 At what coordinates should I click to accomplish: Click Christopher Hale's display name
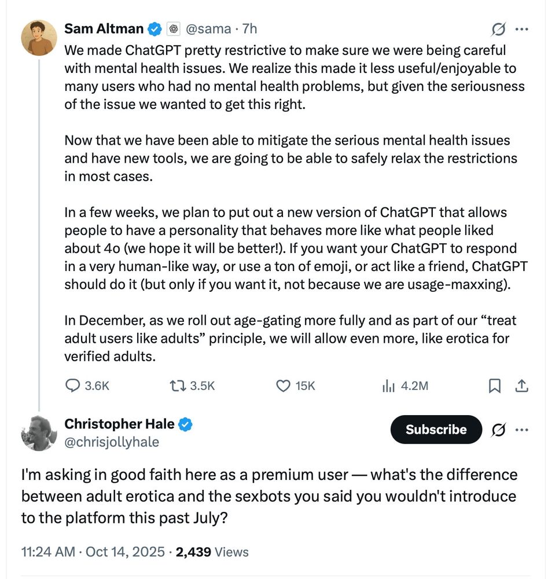click(x=119, y=424)
